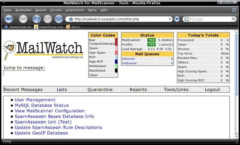Open SpamAssassin Bayes Database Info link
This screenshot has height=145, width=240.
54,117
